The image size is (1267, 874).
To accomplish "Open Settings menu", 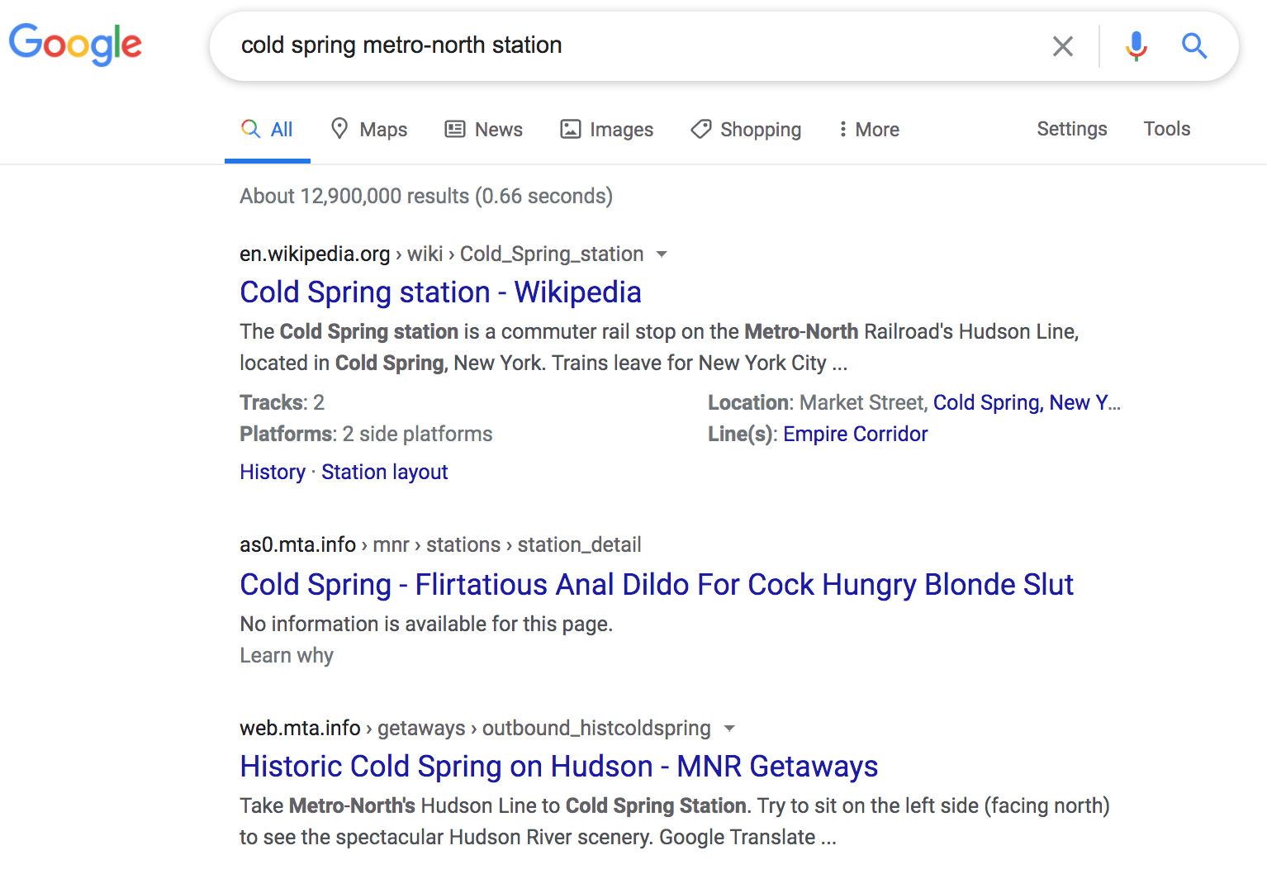I will [1072, 129].
